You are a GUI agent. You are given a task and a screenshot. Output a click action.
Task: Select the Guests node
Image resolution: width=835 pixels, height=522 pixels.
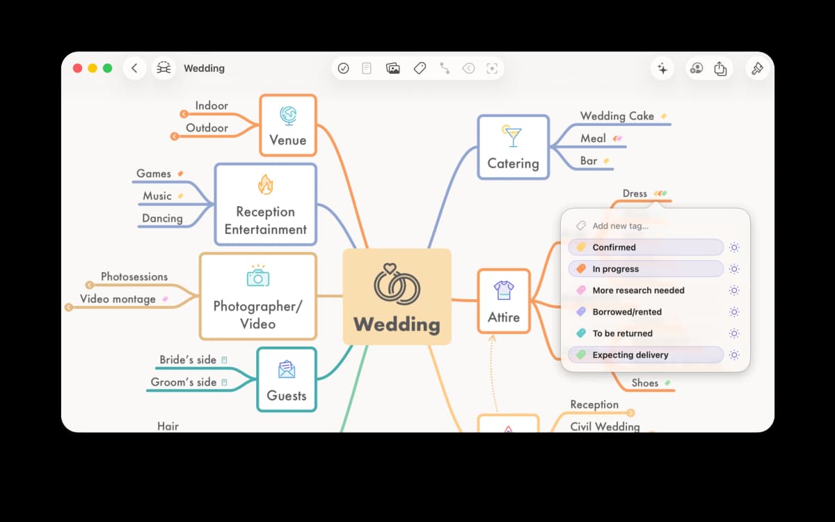pos(287,379)
